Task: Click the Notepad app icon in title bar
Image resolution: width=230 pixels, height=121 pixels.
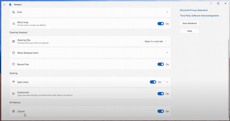Action: click(10, 5)
